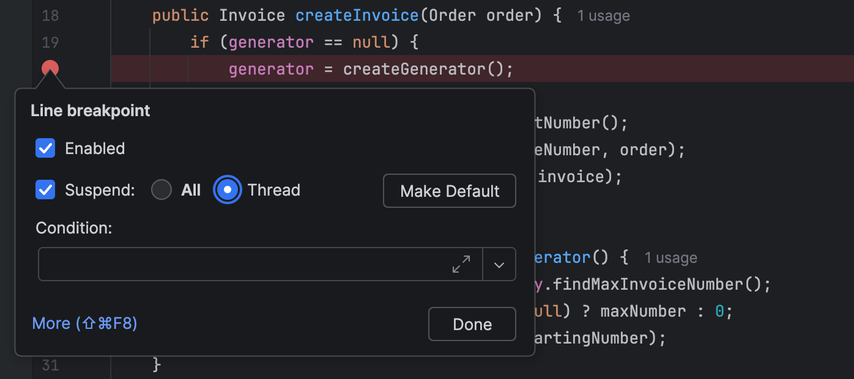Expand the Condition editor with the arrows icon
The width and height of the screenshot is (854, 379).
(x=461, y=264)
